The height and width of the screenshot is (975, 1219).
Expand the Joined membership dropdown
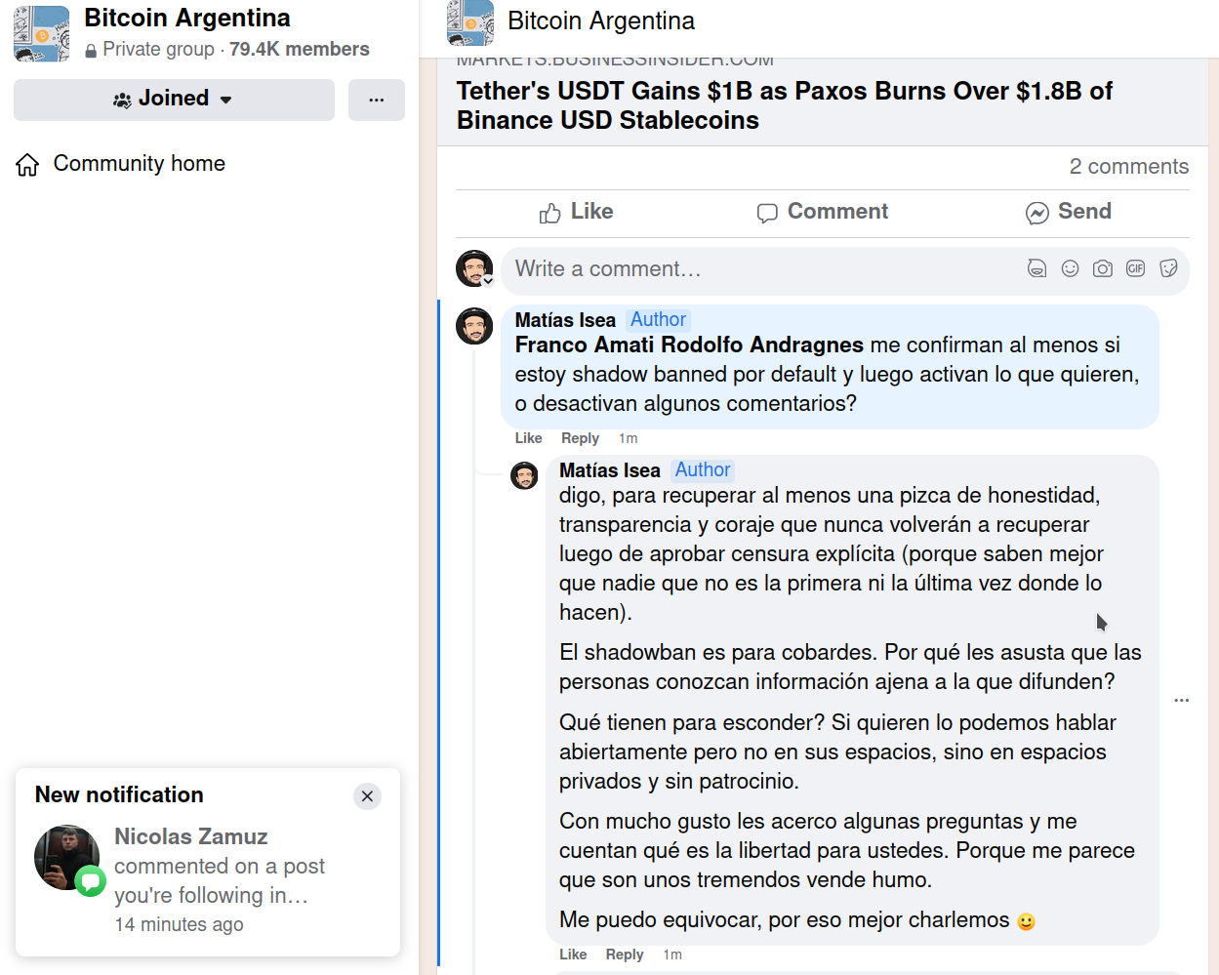[x=174, y=100]
